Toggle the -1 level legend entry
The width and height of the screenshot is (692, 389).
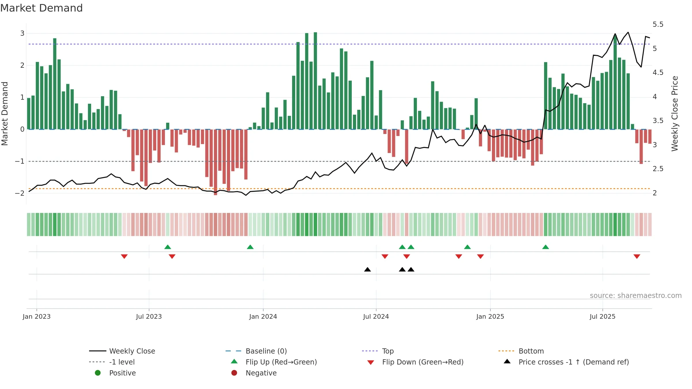112,362
